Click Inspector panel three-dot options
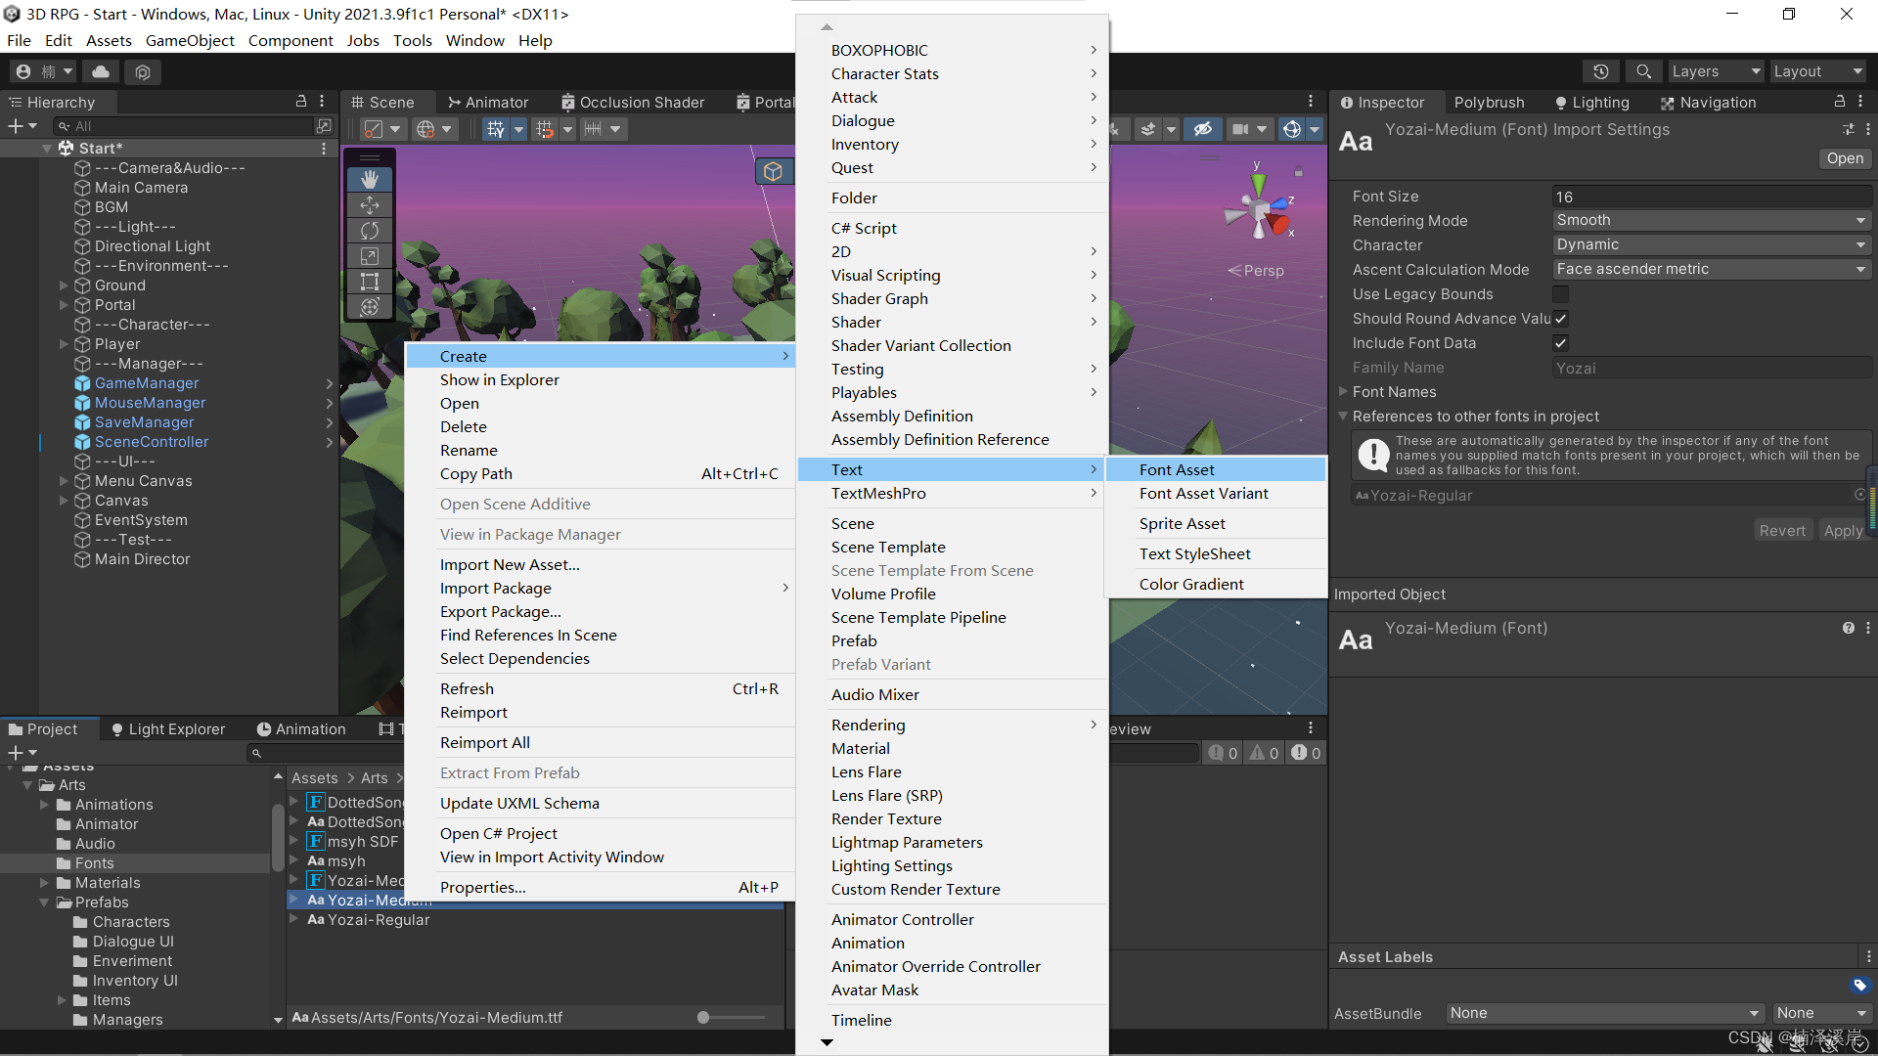Image resolution: width=1878 pixels, height=1056 pixels. [x=1860, y=102]
